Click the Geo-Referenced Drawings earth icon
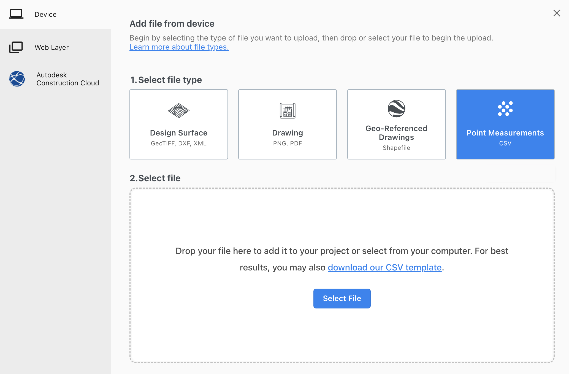Image resolution: width=569 pixels, height=374 pixels. tap(396, 109)
